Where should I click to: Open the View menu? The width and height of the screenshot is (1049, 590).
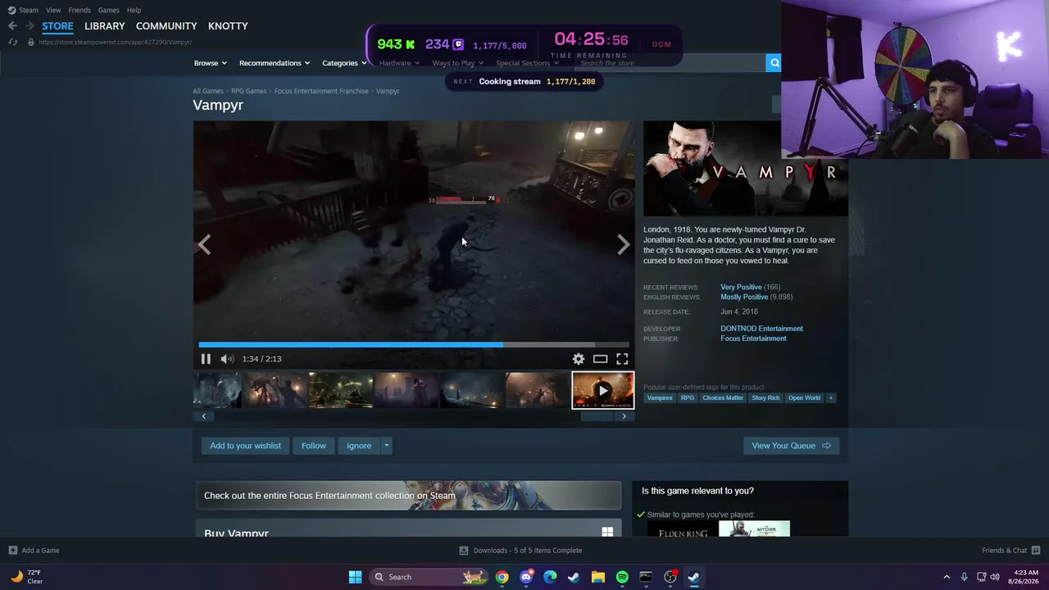(x=53, y=10)
